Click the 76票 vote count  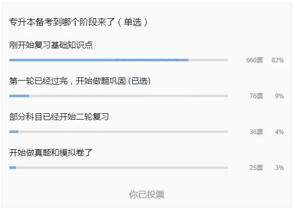pyautogui.click(x=256, y=96)
